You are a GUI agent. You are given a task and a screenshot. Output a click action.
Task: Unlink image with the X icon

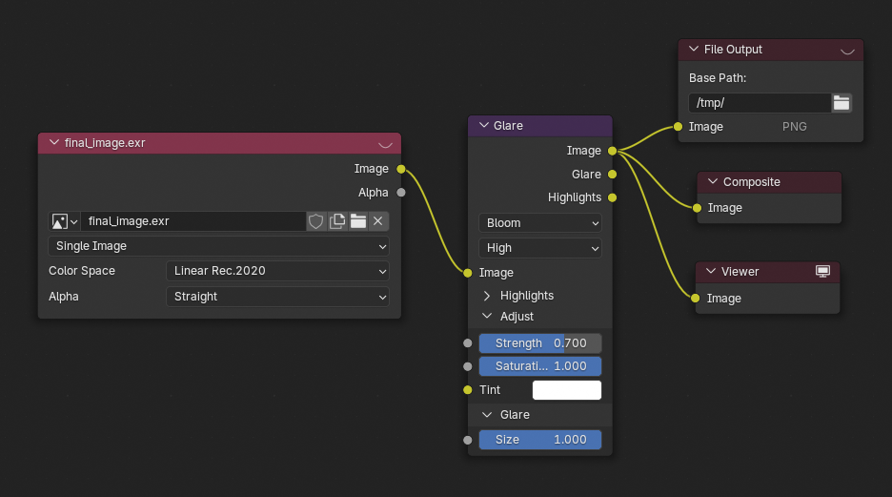[x=378, y=221]
